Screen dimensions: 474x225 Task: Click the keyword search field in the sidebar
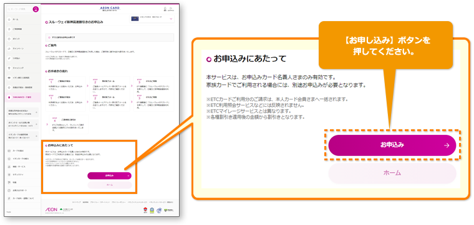click(x=19, y=9)
